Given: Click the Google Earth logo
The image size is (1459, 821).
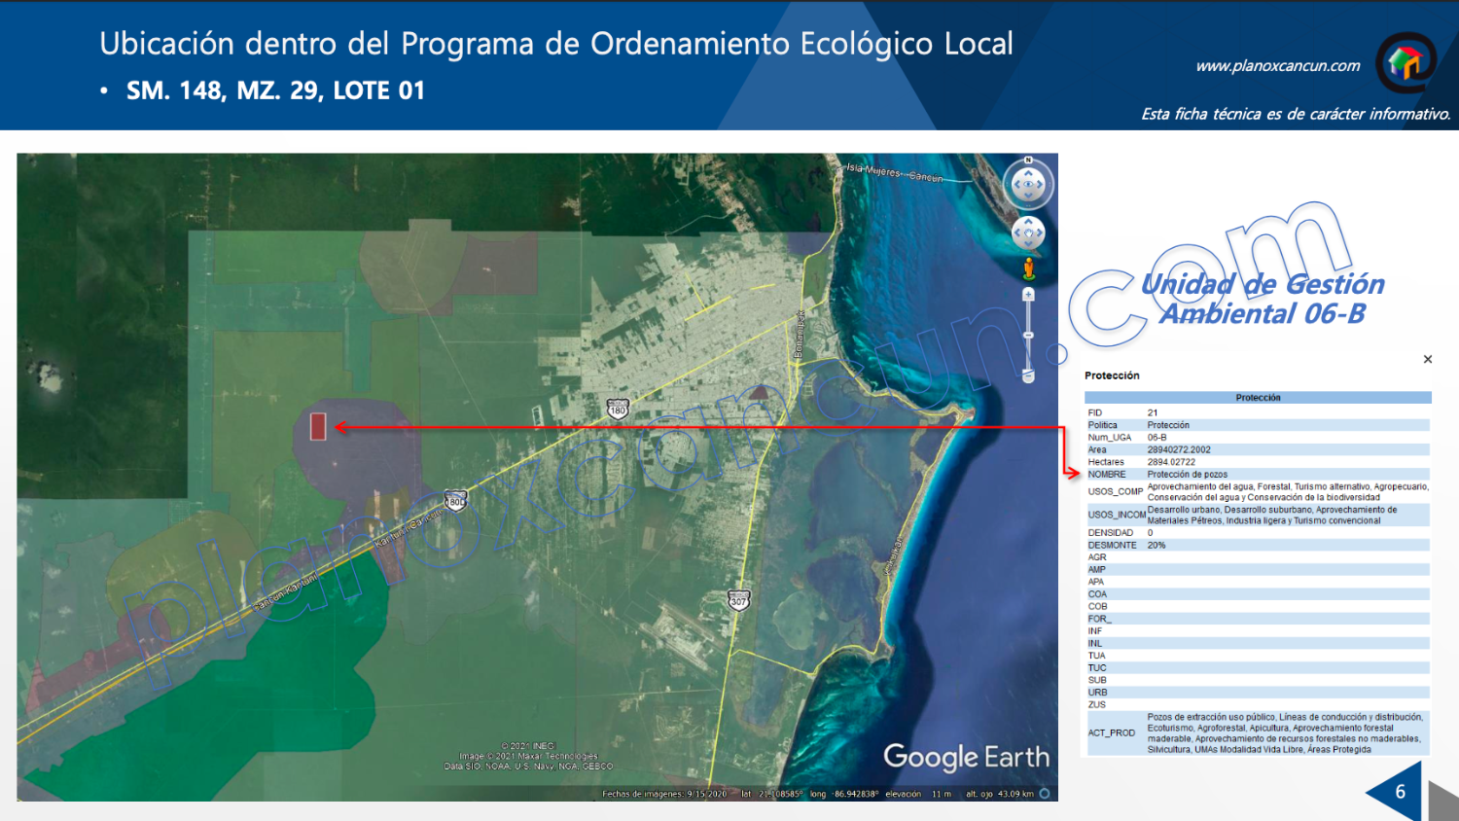Looking at the screenshot, I should click(x=965, y=757).
